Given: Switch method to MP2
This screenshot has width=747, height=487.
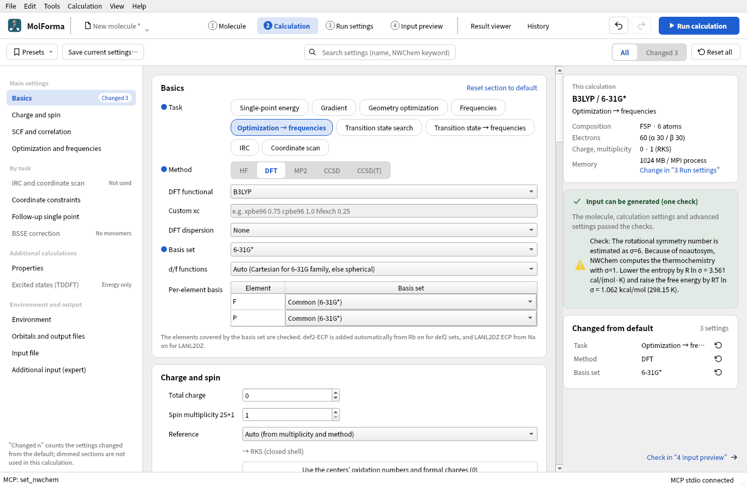Looking at the screenshot, I should (x=300, y=170).
